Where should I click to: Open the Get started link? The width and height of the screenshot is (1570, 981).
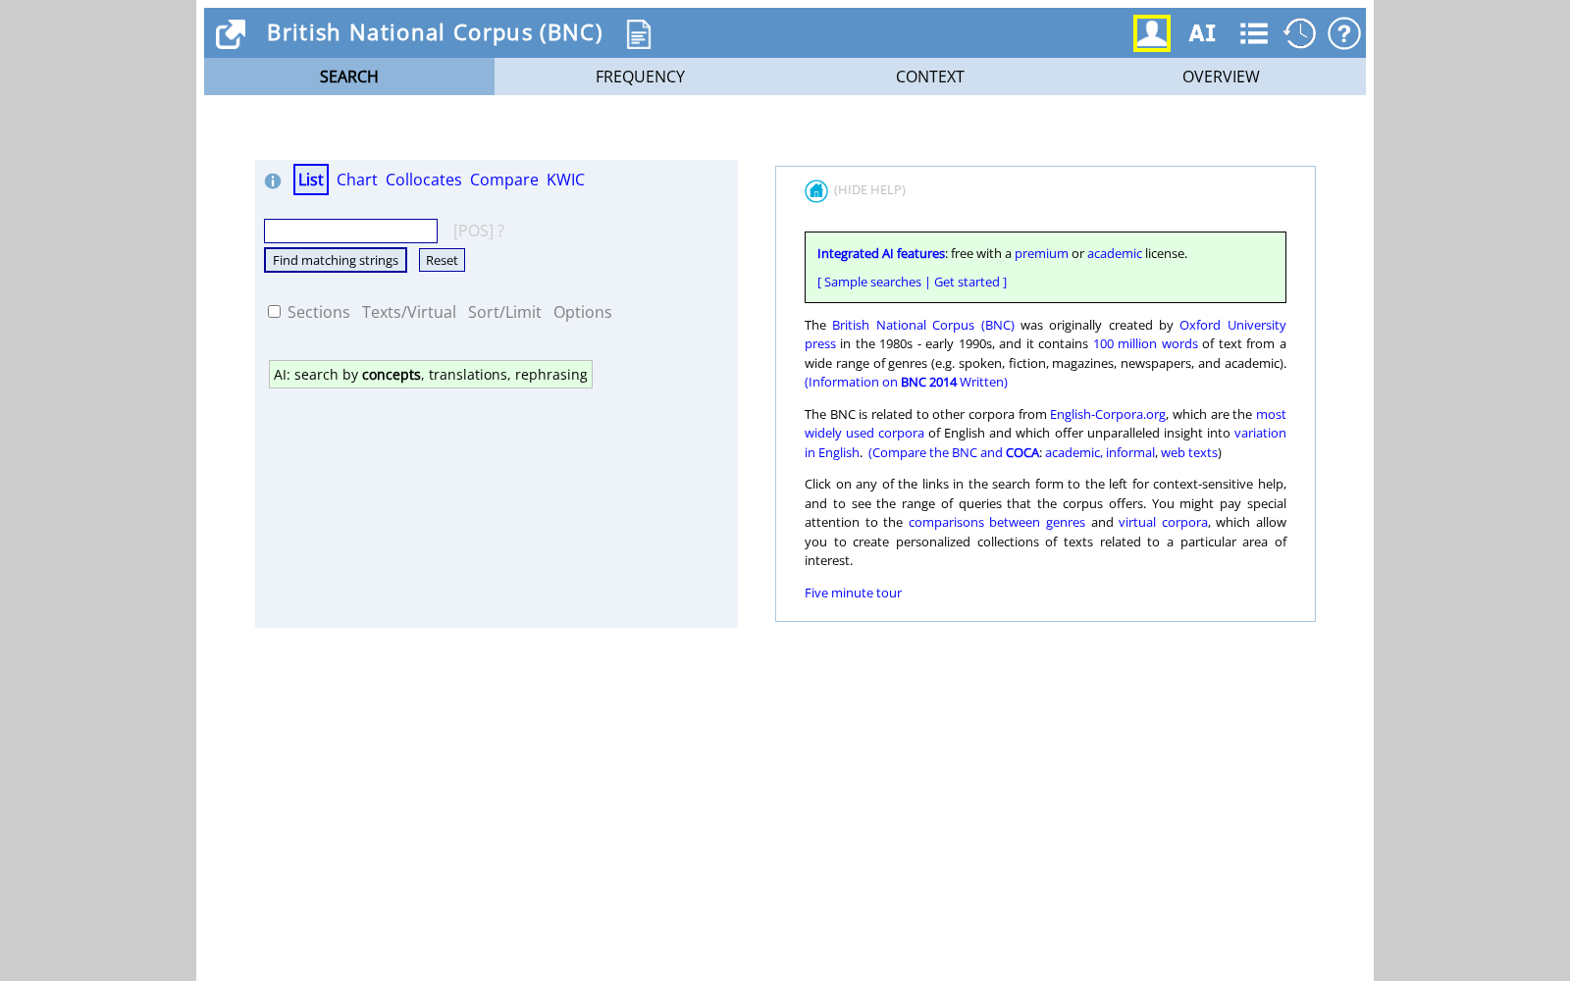967,282
